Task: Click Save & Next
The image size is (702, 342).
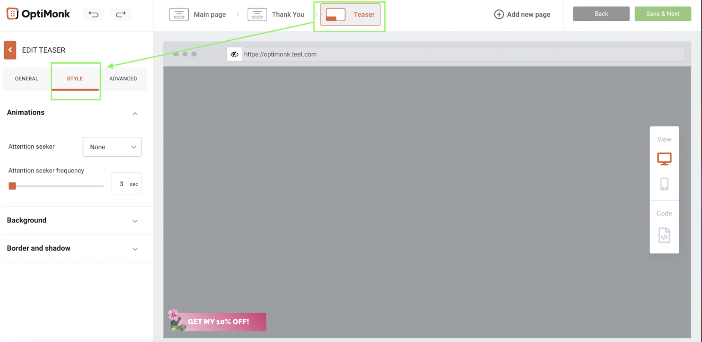Action: [x=662, y=14]
